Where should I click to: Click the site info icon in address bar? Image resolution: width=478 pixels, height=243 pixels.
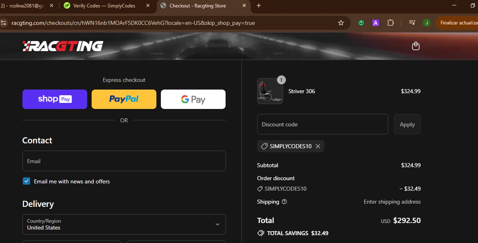[x=4, y=23]
